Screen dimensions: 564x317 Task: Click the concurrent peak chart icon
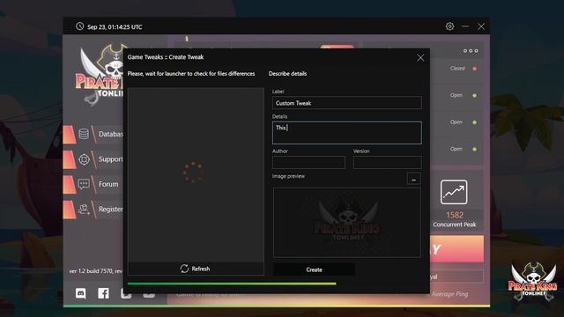coord(454,192)
